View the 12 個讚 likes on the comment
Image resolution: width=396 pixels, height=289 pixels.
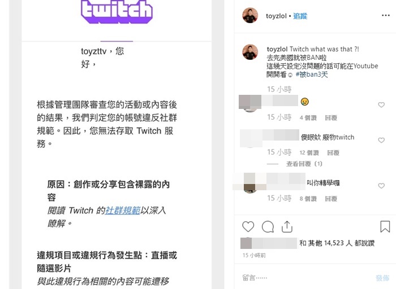309,153
